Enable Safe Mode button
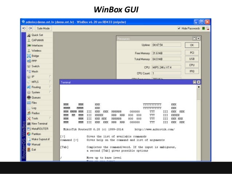 [x=43, y=28]
